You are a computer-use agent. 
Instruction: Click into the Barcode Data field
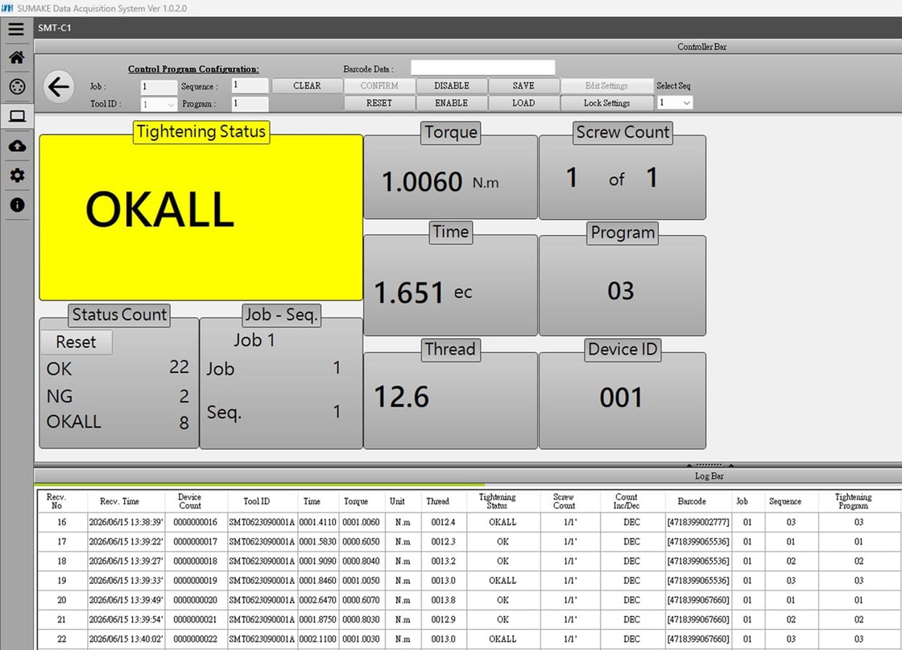pos(482,68)
